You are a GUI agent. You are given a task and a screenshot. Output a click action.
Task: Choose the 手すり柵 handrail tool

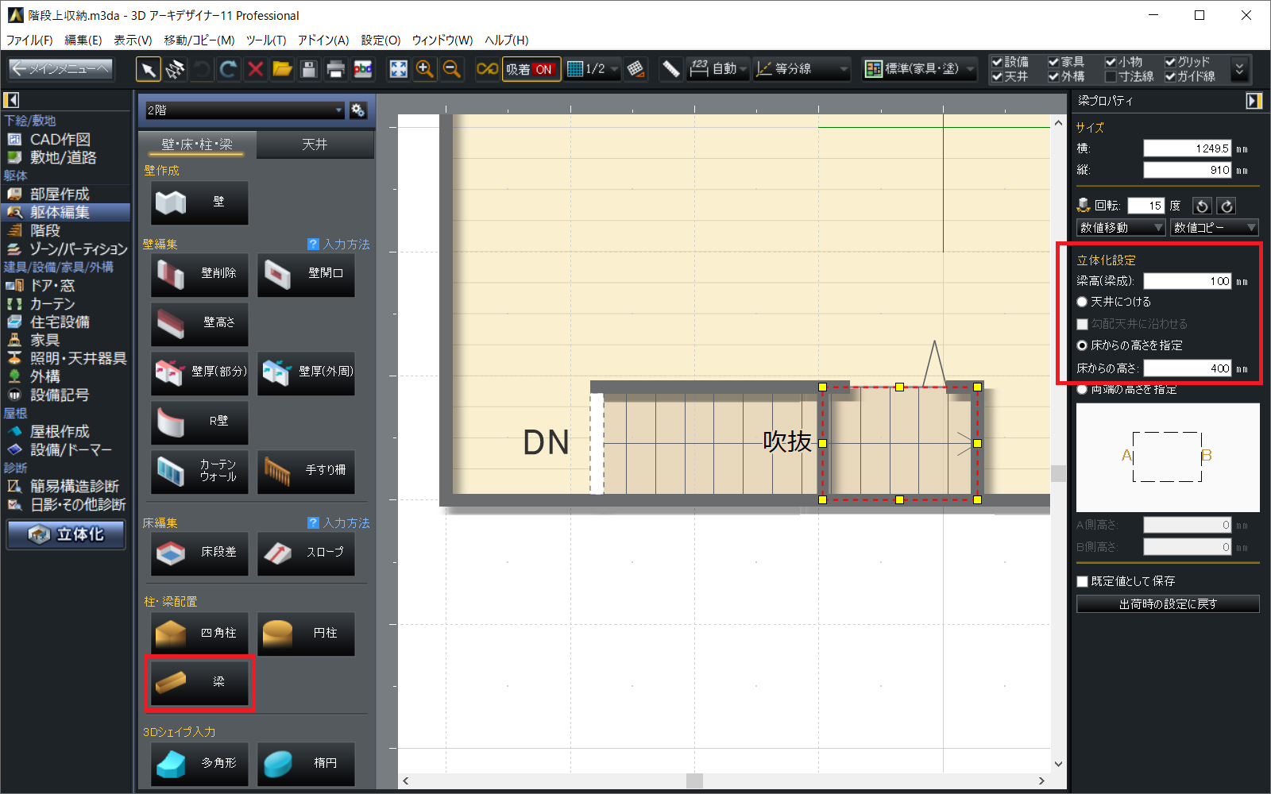306,471
